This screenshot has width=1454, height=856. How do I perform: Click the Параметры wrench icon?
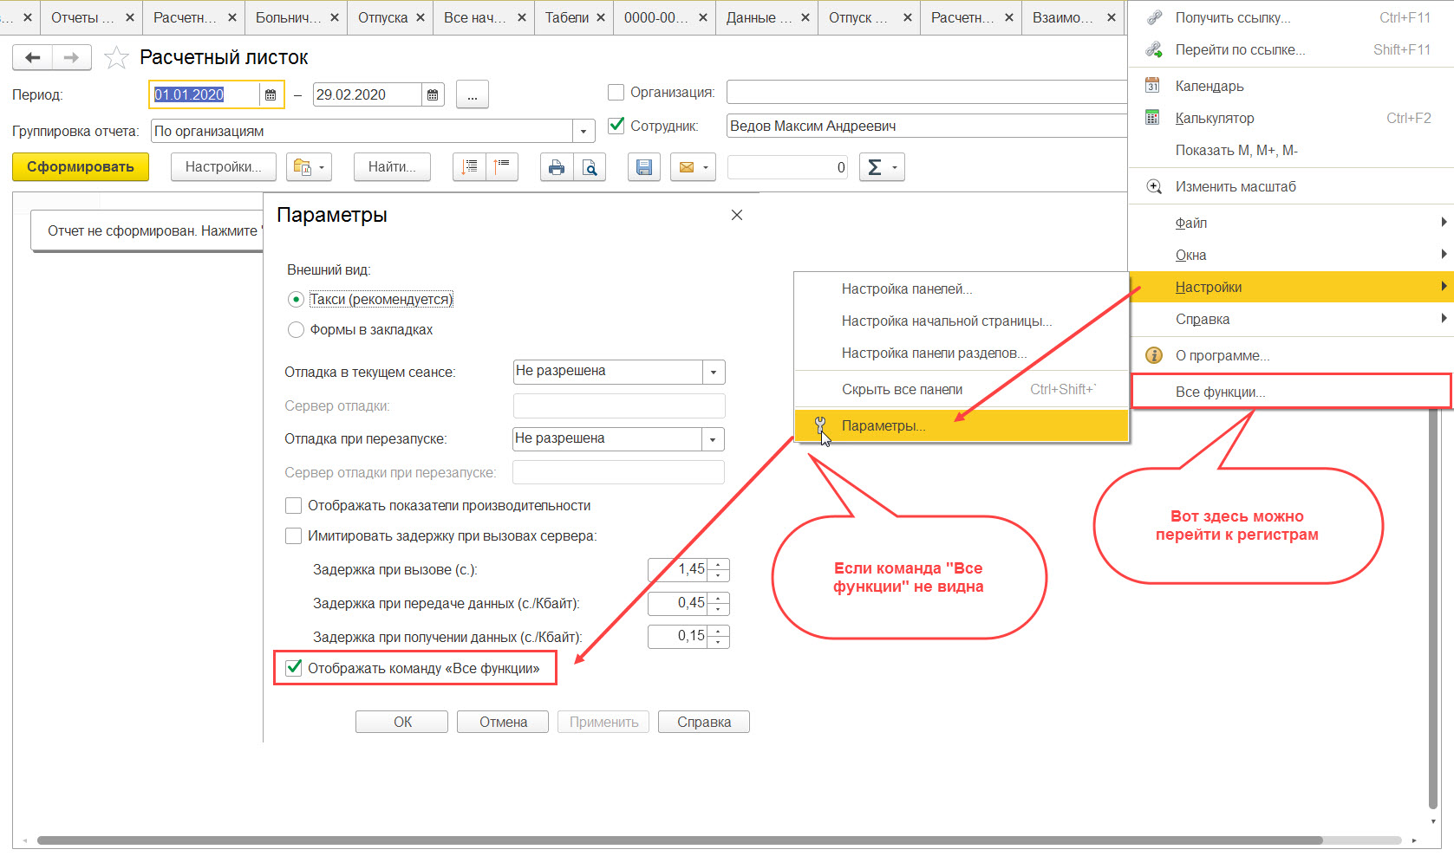point(819,425)
